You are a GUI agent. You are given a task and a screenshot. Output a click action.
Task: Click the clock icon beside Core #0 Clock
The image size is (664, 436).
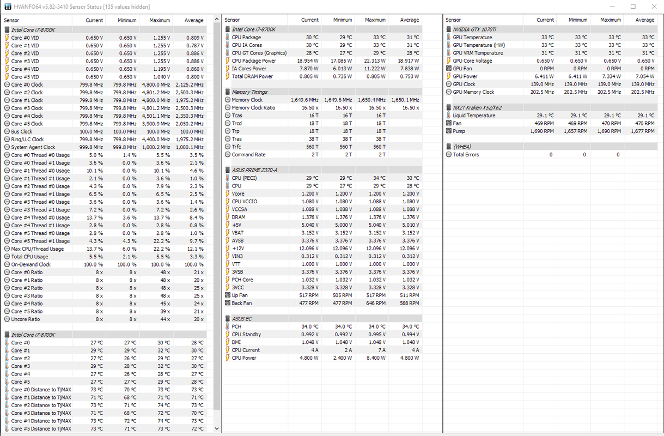(7, 85)
